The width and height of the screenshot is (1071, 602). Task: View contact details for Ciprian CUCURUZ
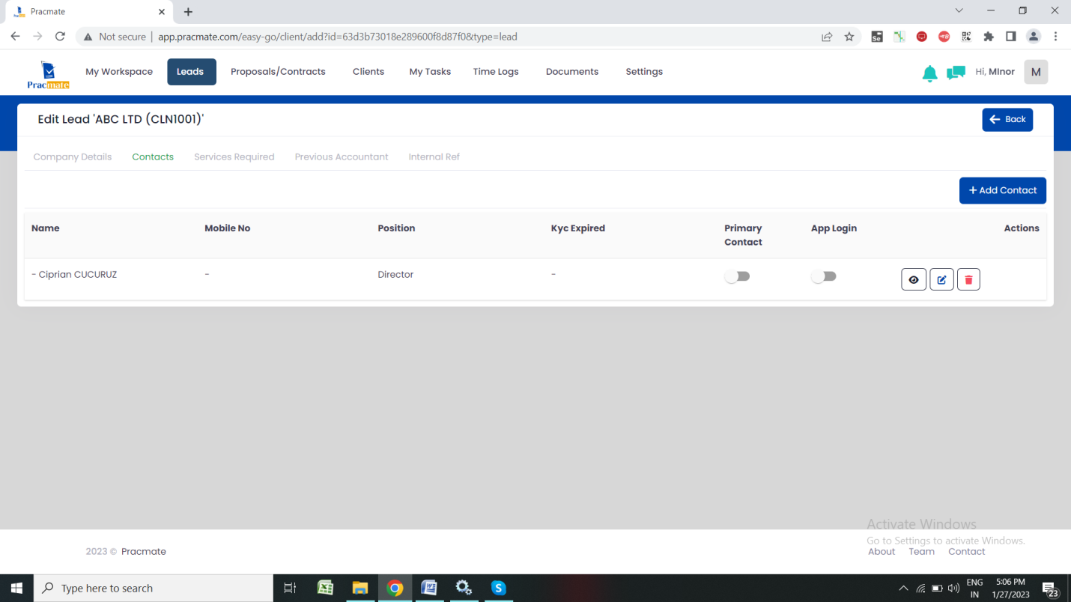pyautogui.click(x=914, y=279)
